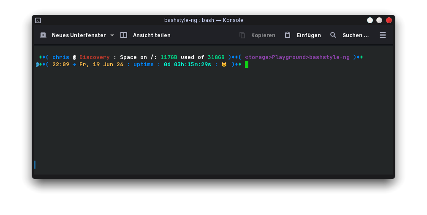Click the word 'uptime' in prompt
The image size is (427, 215).
(x=144, y=64)
